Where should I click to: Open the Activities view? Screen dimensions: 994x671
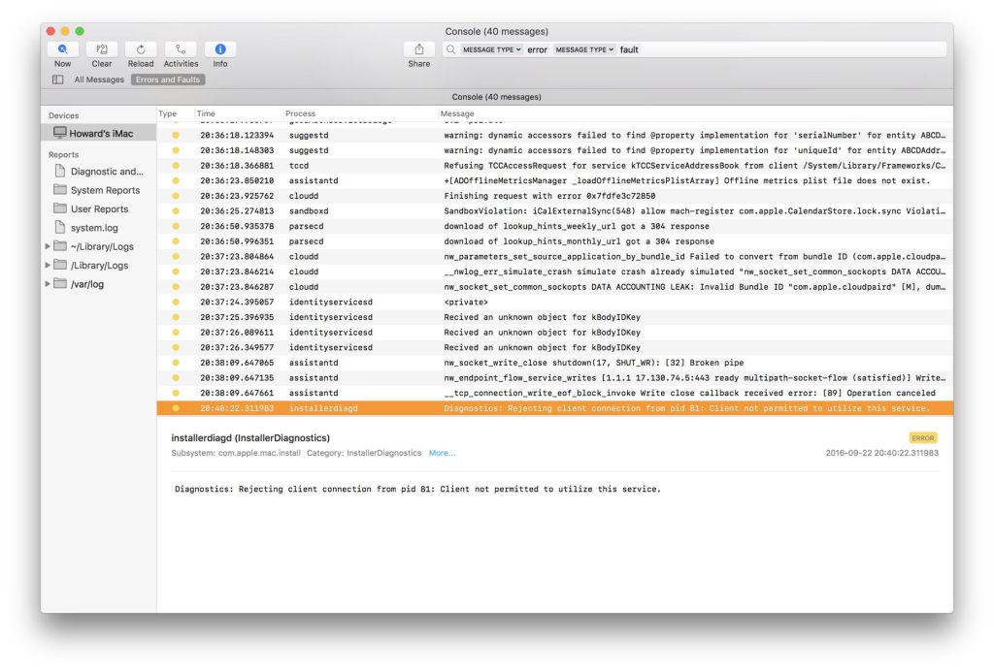pyautogui.click(x=181, y=49)
